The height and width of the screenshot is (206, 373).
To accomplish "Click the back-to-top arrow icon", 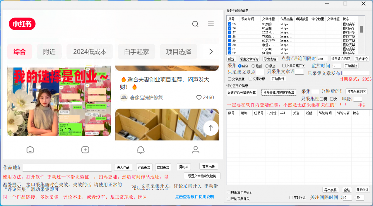I will pyautogui.click(x=210, y=128).
